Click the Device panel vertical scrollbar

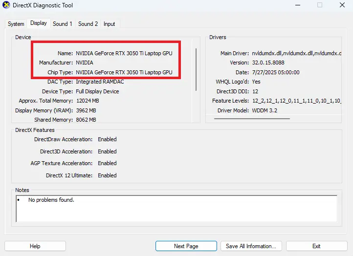pos(196,69)
